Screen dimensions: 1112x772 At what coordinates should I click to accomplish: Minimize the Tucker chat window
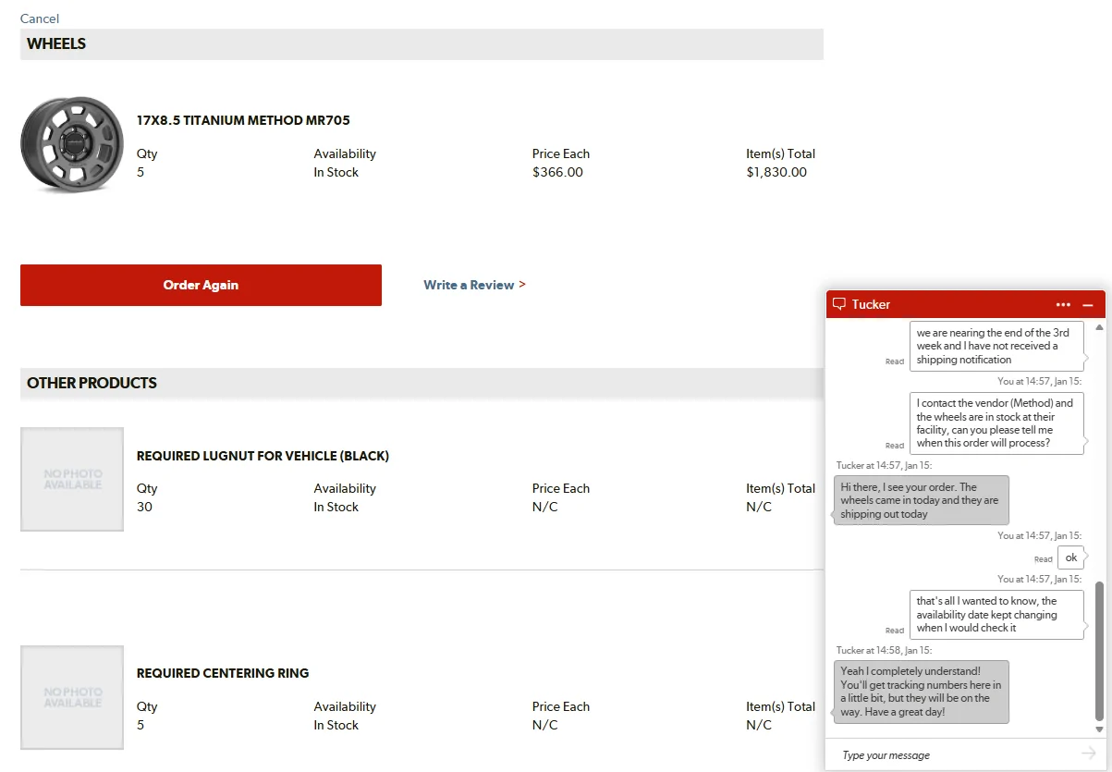(x=1088, y=304)
